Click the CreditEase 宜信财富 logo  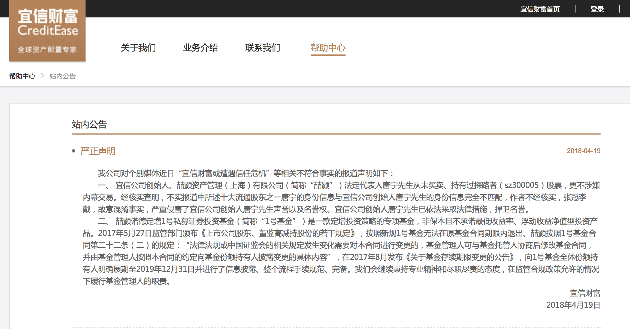pos(48,31)
